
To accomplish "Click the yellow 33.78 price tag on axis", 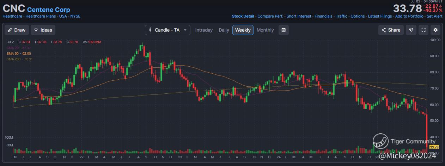I will (x=434, y=147).
